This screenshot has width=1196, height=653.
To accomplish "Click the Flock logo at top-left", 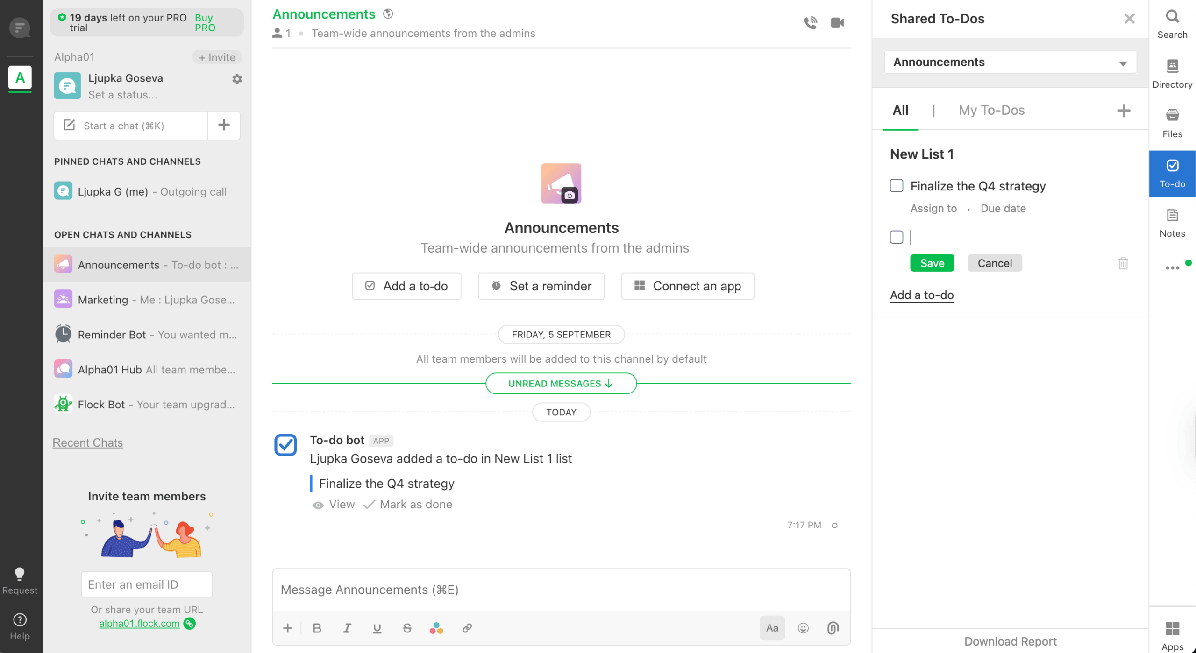I will 20,28.
